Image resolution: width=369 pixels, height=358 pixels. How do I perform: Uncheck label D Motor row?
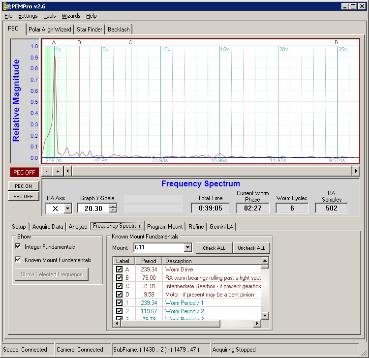point(120,294)
